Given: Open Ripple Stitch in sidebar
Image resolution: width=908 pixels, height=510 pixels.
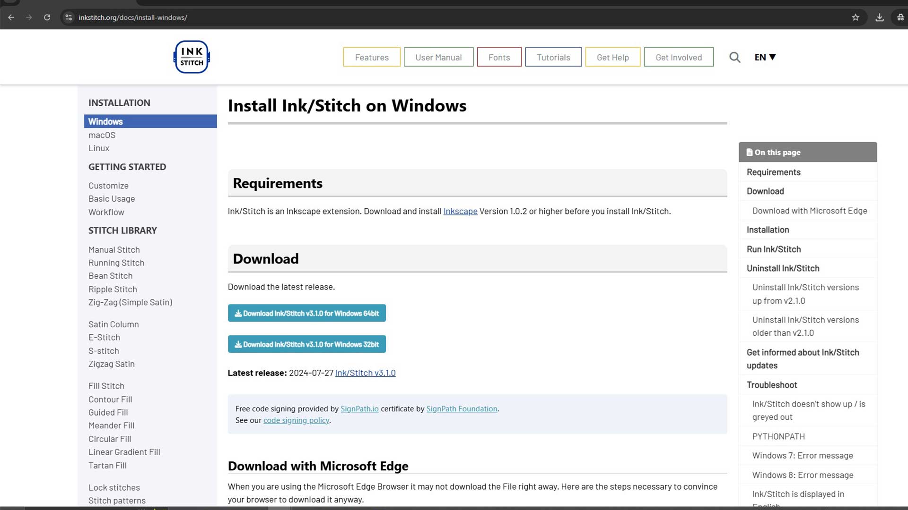Looking at the screenshot, I should (x=113, y=289).
